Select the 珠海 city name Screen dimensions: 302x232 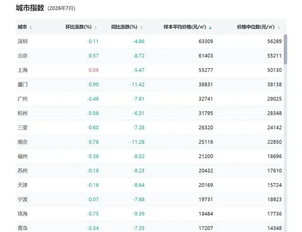pos(22,214)
